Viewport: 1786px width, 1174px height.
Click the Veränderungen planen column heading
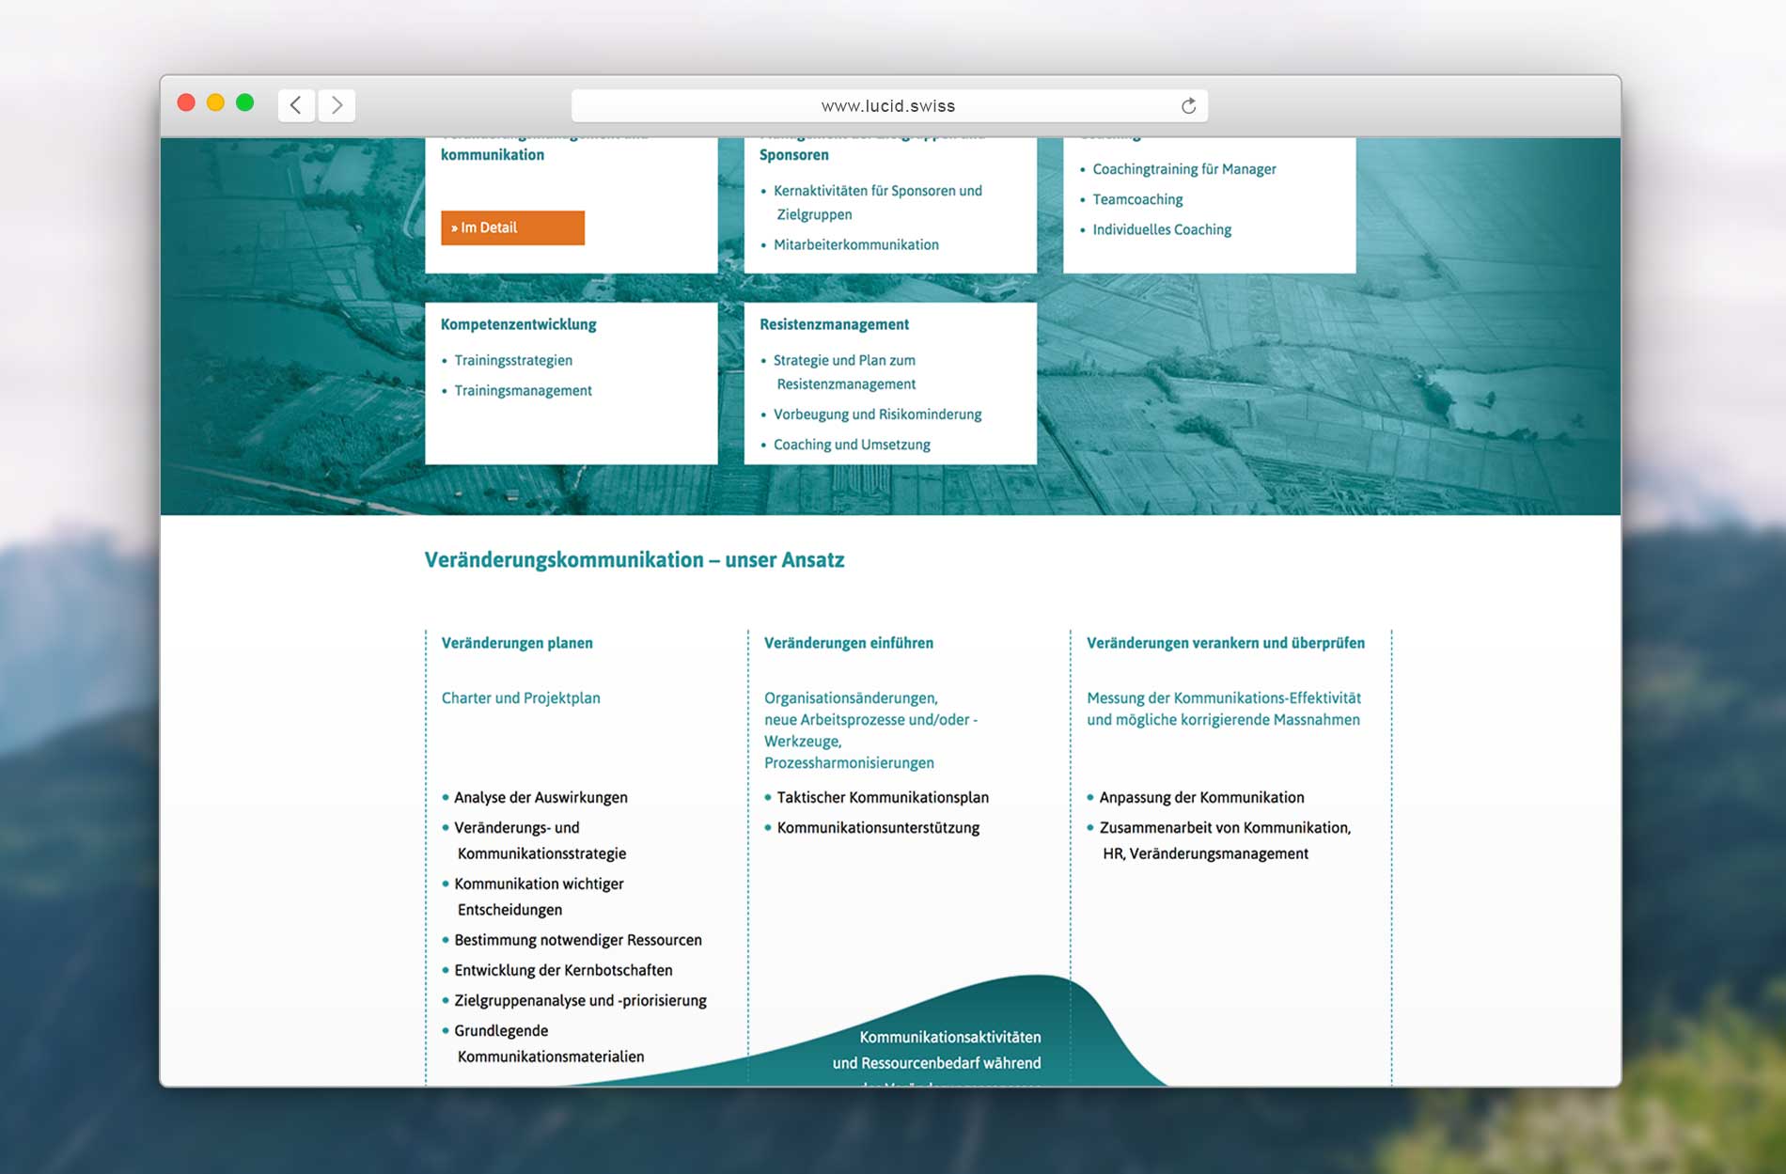517,643
